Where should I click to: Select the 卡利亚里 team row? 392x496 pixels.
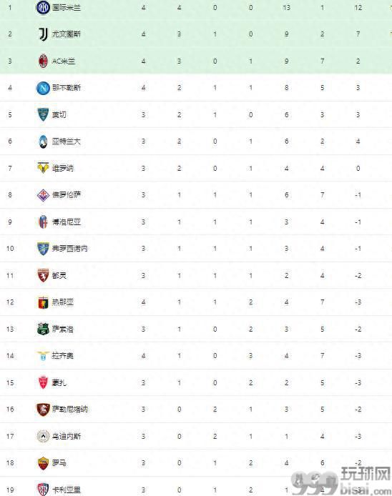196,490
